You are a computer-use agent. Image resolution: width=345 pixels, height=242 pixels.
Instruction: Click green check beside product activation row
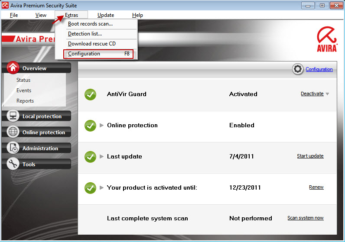[90, 188]
